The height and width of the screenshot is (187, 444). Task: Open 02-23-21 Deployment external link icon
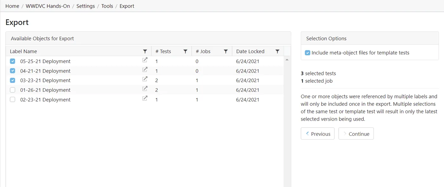(145, 98)
